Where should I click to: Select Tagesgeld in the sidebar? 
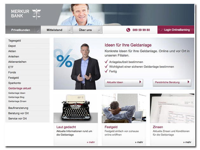coord(27,41)
